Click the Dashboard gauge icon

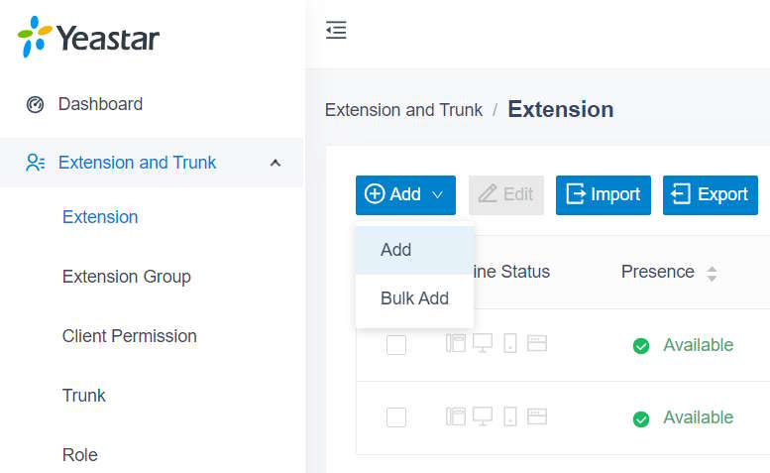[x=35, y=105]
